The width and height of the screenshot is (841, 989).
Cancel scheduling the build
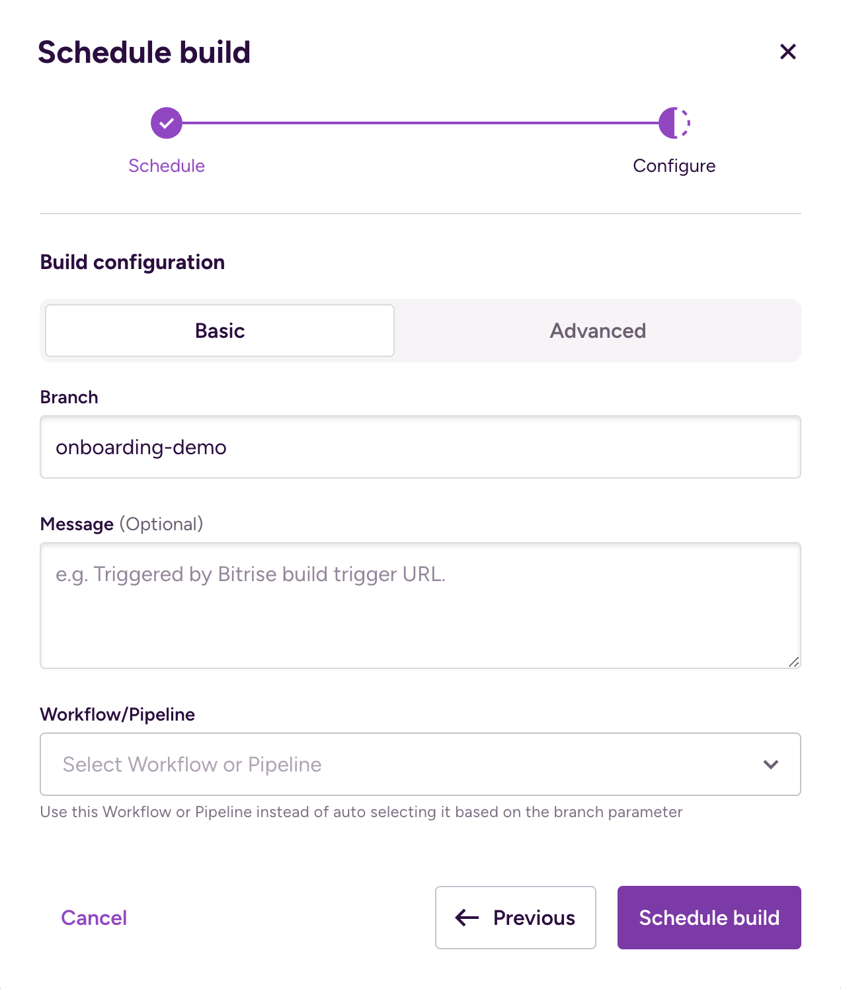click(94, 918)
